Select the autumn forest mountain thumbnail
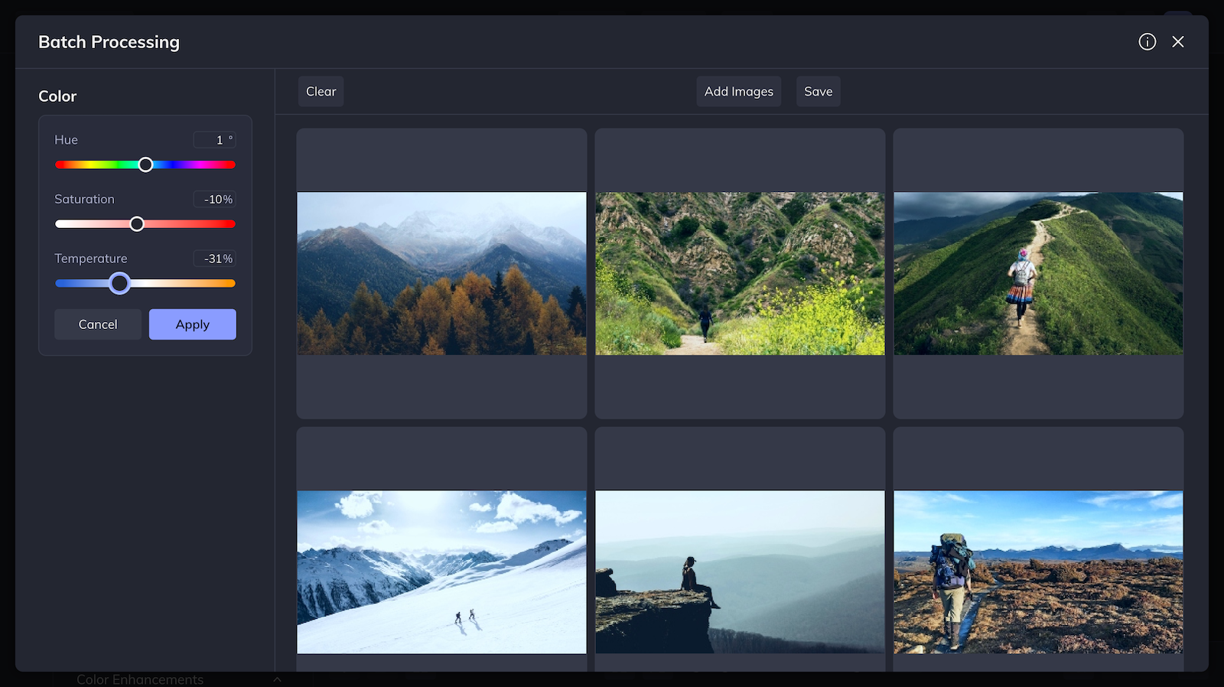 tap(442, 273)
